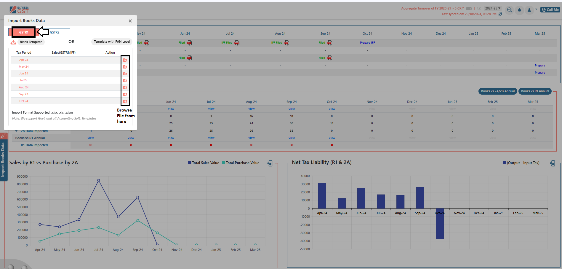Image resolution: width=562 pixels, height=269 pixels.
Task: Open Jun 24 filed PDF icon
Action: click(x=189, y=43)
